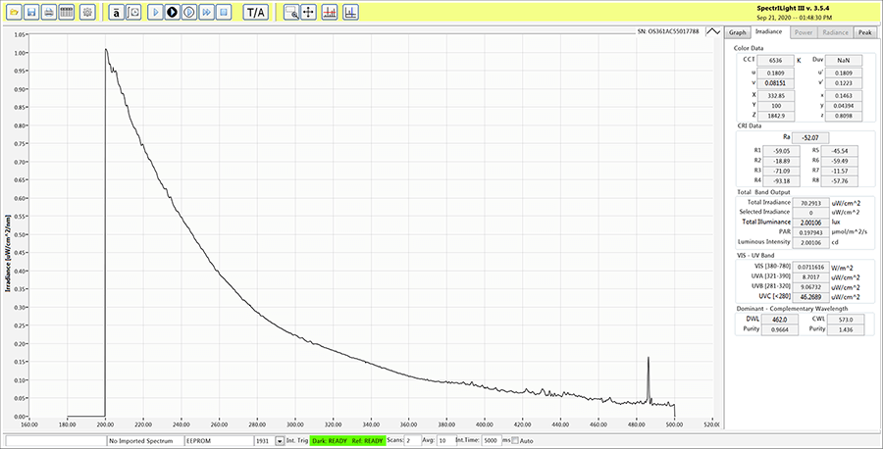This screenshot has height=449, width=883.
Task: Click the integration time clock icon
Action: point(133,12)
